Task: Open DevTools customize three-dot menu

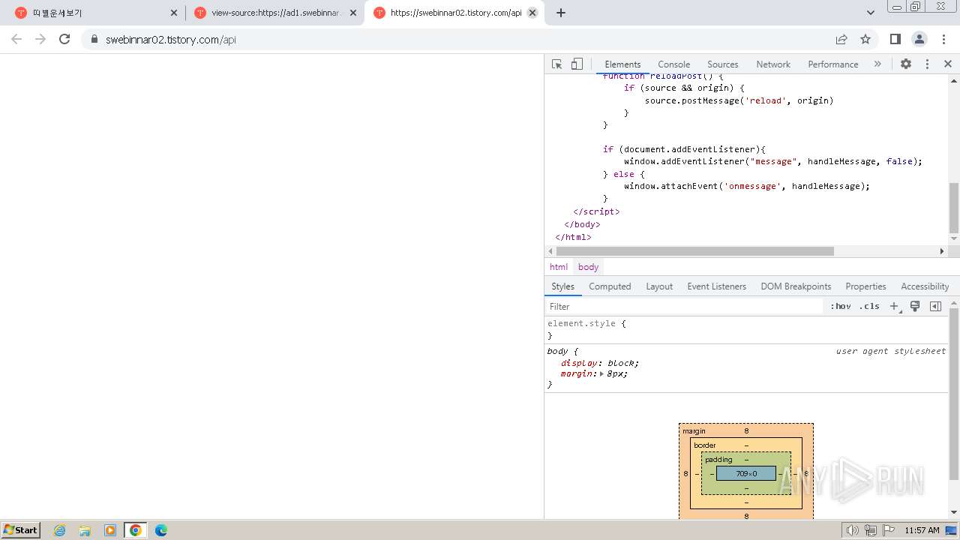Action: 927,64
